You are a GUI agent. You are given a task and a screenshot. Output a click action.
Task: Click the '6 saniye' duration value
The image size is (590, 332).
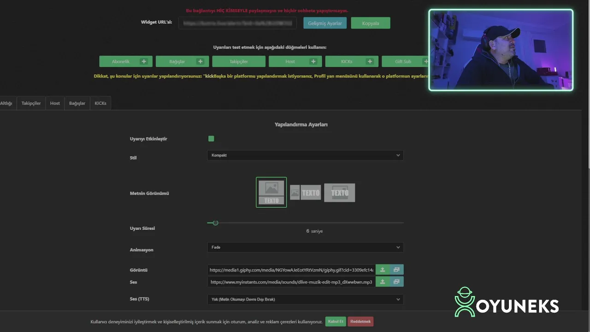(x=314, y=231)
